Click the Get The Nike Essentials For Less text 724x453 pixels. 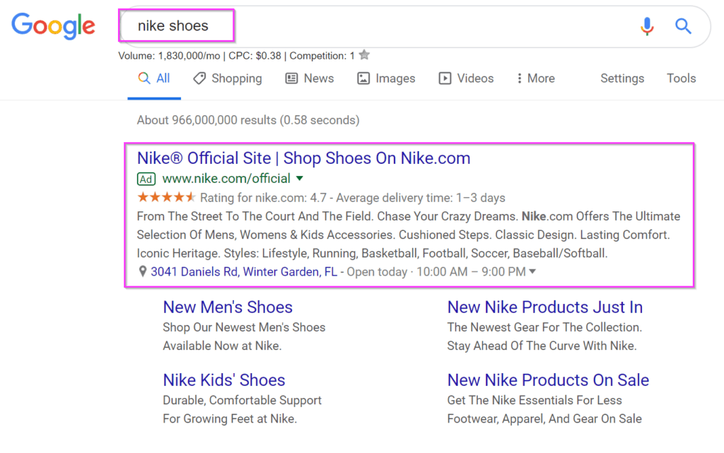coord(535,401)
